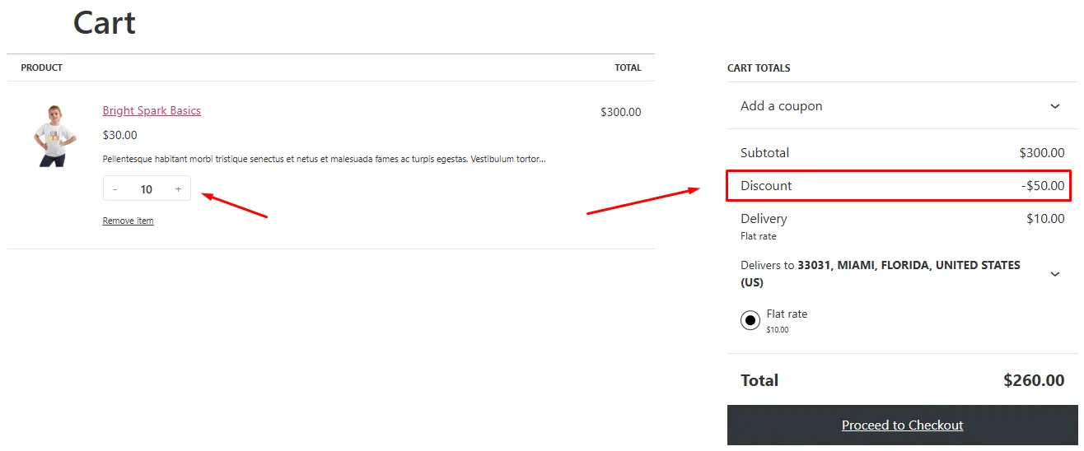Click the PRODUCT column header
The image size is (1084, 451).
click(41, 67)
